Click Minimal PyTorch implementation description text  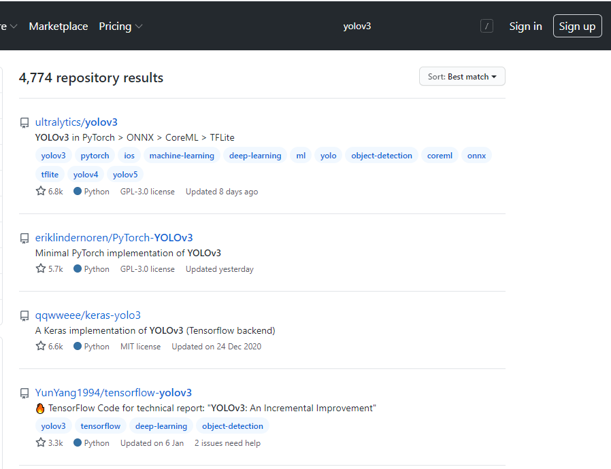coord(128,253)
